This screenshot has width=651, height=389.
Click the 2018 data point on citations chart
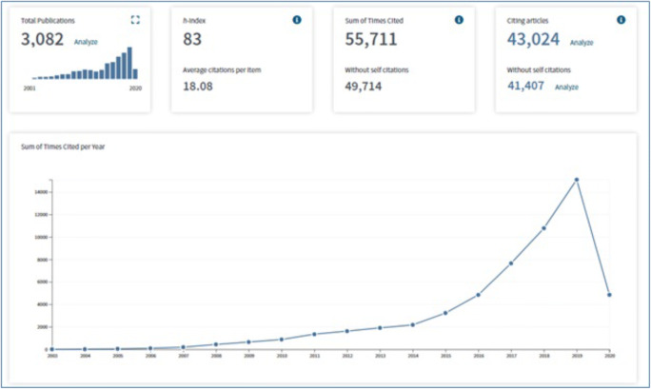543,228
